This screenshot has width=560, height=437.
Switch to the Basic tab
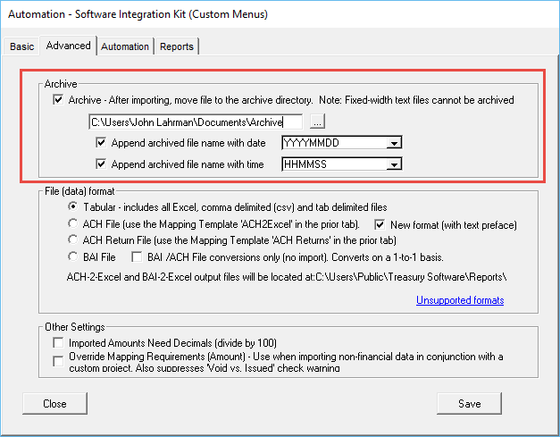pos(22,46)
